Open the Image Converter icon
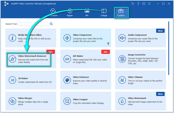Image resolution: width=174 pixels, height=113 pixels. tap(122, 59)
